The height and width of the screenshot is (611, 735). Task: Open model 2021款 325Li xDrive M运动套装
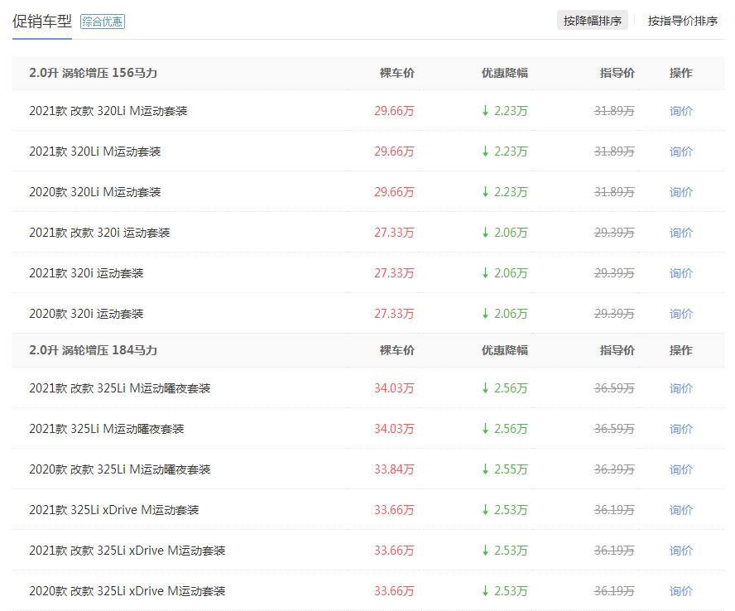click(114, 510)
